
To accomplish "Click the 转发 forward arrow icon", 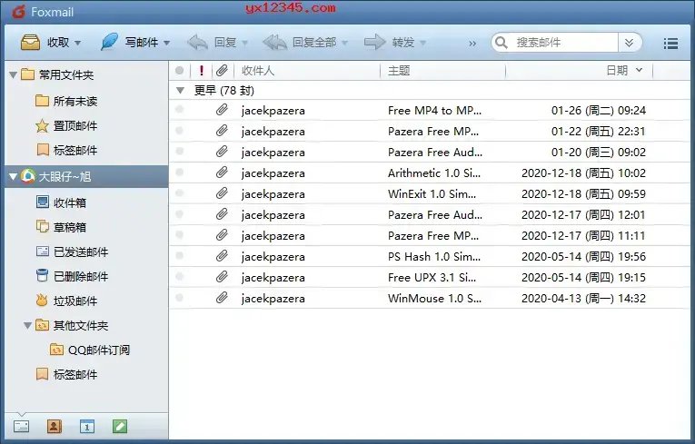I will pos(375,42).
